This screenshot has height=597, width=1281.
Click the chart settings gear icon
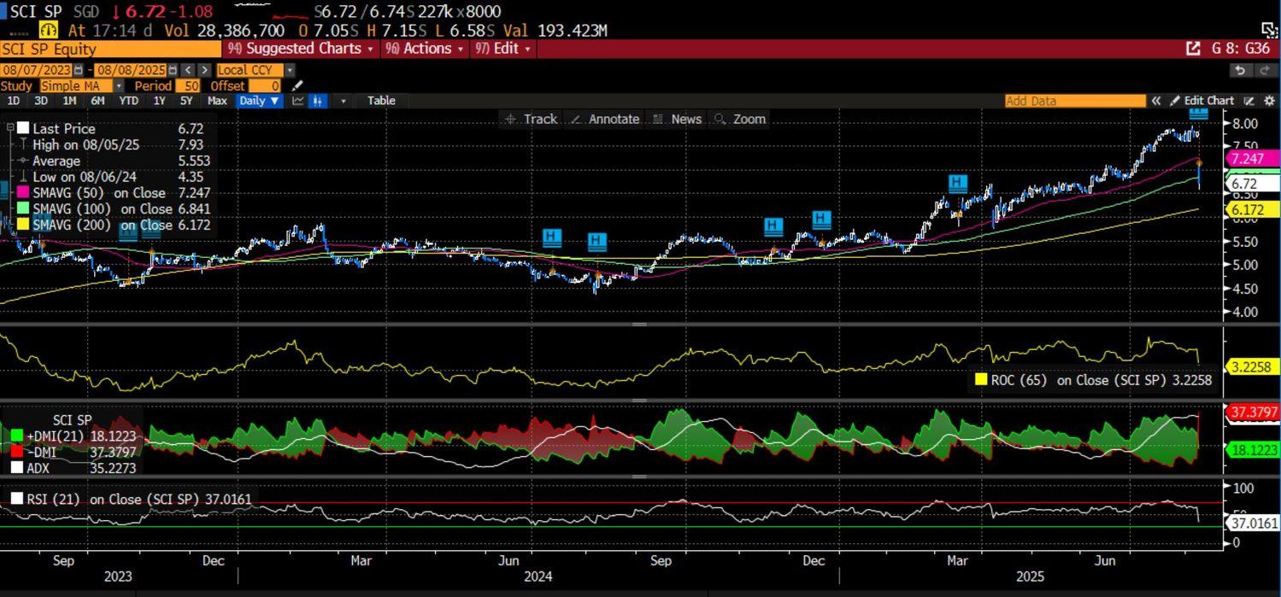pos(1269,101)
